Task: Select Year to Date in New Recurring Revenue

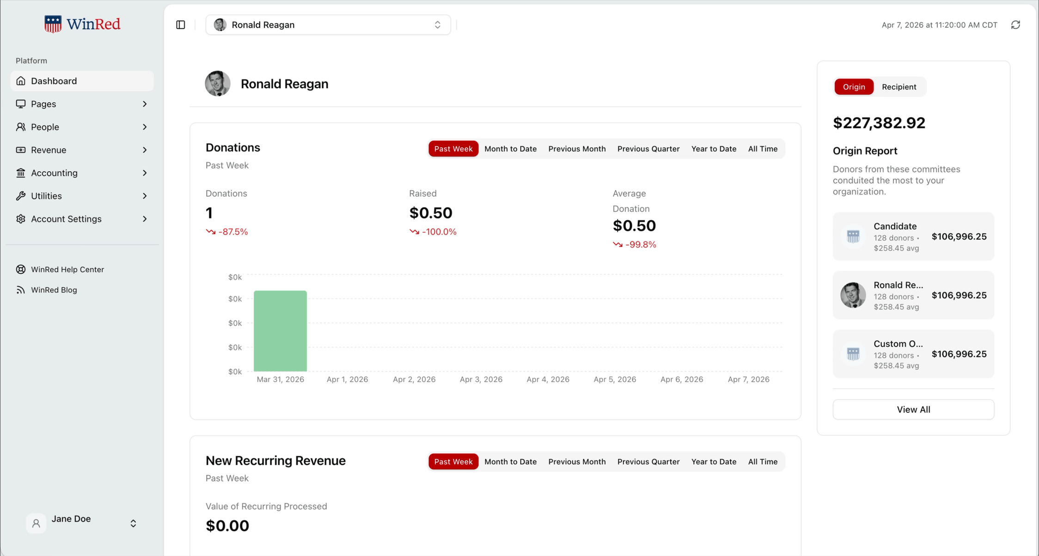Action: click(714, 462)
